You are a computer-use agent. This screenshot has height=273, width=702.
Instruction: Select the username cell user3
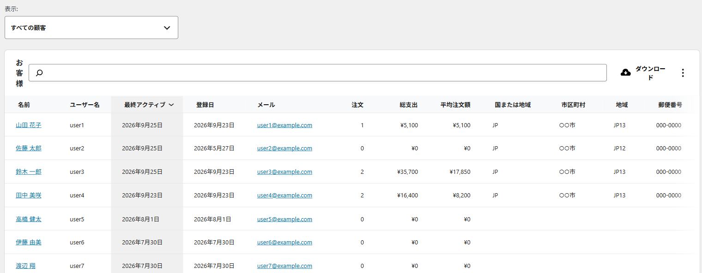pyautogui.click(x=77, y=172)
